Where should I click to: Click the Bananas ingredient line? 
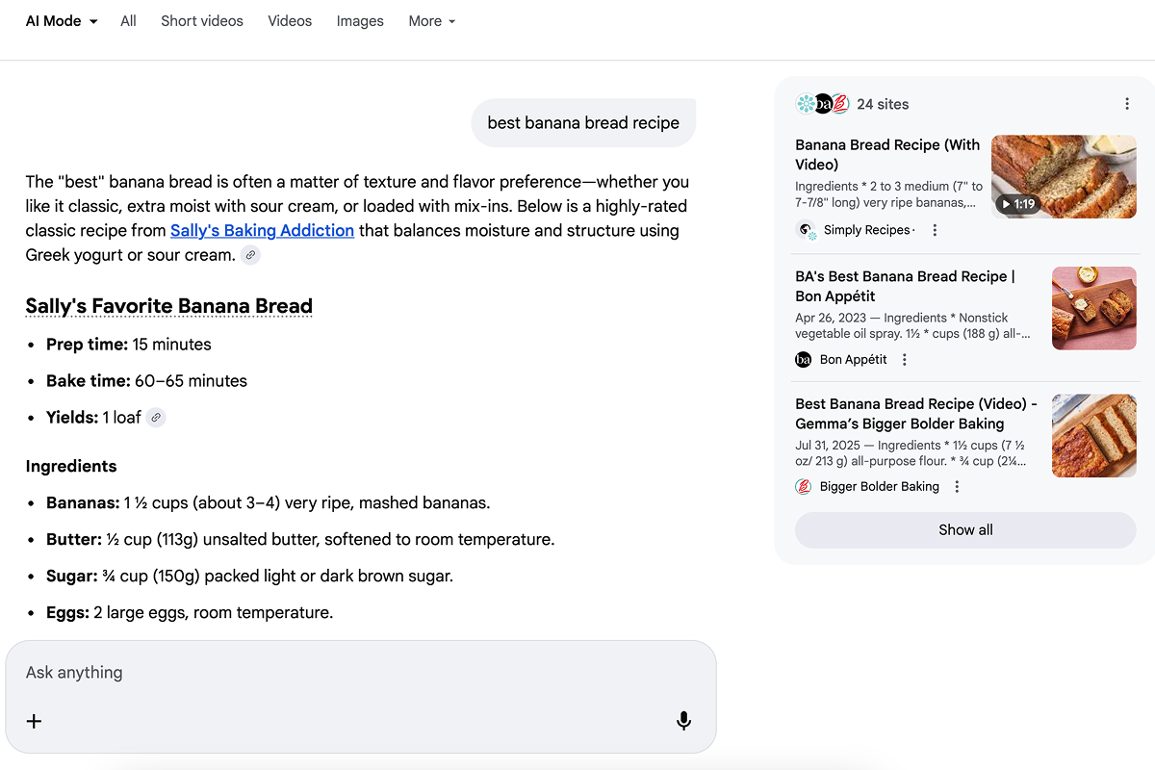pos(268,503)
